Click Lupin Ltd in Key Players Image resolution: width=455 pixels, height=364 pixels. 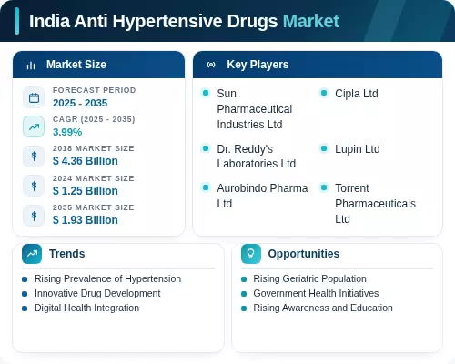[x=358, y=149]
